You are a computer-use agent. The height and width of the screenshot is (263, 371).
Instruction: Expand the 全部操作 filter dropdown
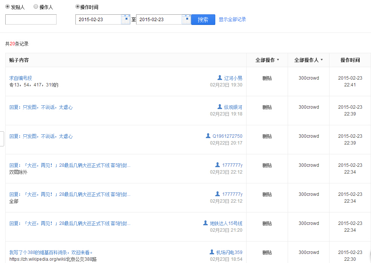(267, 60)
